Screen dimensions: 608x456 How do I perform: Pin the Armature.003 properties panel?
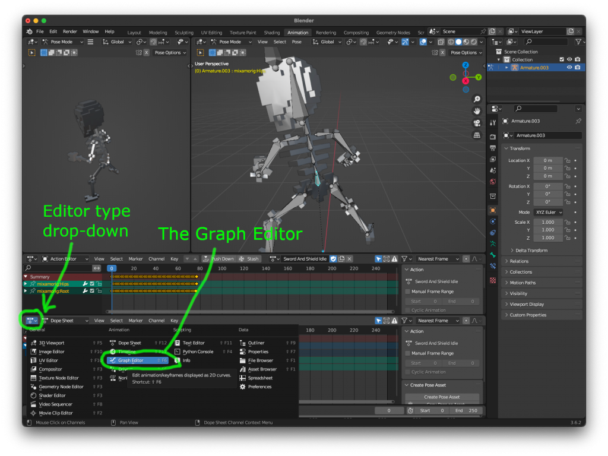(578, 121)
